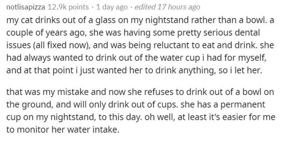
Task: Open the notlisapizza user profile link
Action: pyautogui.click(x=26, y=7)
